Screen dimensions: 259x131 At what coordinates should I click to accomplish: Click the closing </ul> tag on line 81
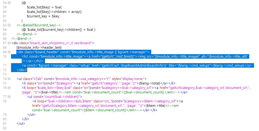(21, 124)
